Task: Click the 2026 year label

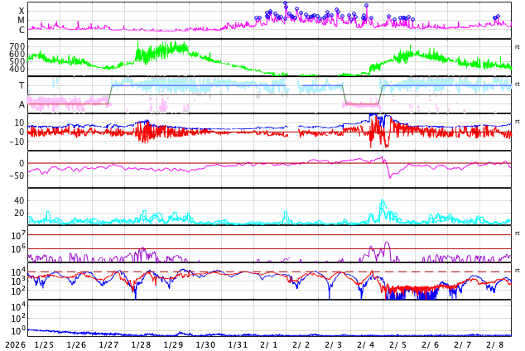Action: tap(14, 344)
